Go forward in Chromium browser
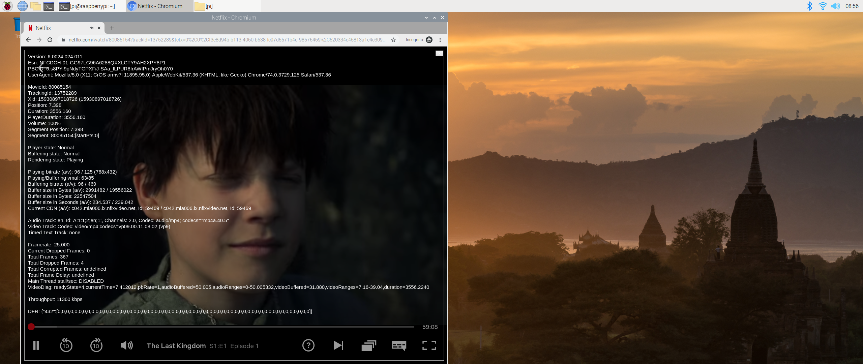 coord(39,40)
